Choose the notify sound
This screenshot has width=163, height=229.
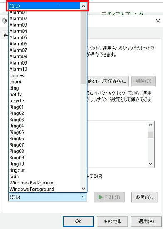tap(44, 95)
